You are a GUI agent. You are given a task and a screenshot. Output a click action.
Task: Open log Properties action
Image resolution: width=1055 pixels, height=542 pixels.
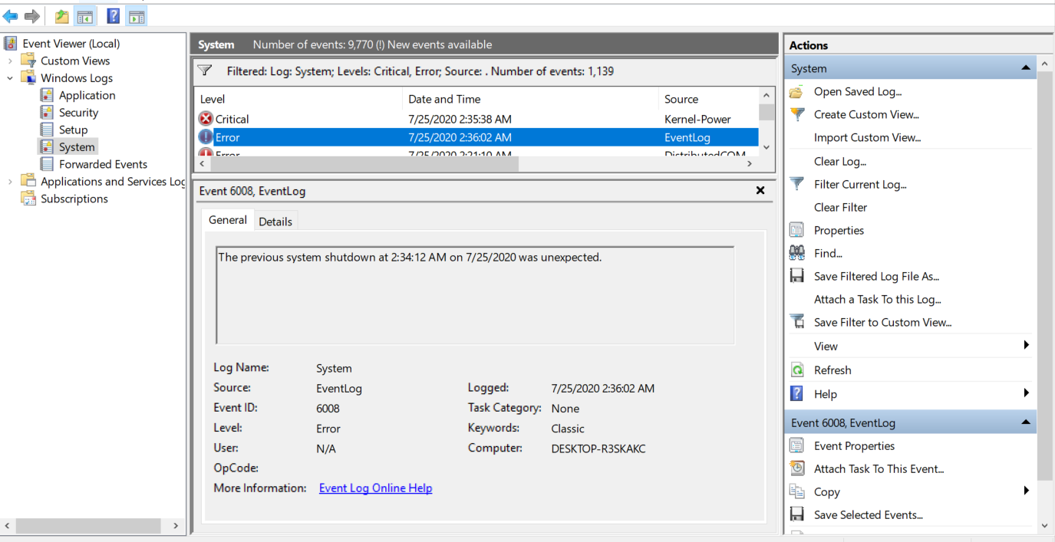pyautogui.click(x=839, y=230)
